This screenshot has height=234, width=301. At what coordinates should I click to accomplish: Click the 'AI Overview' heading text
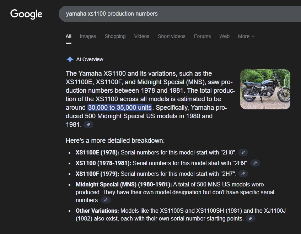point(90,59)
